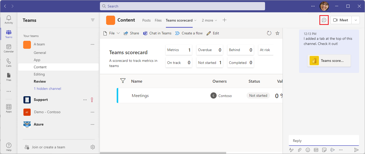Open the Activity icon in the sidebar
Screen dimensions: 365x154
pos(9,18)
